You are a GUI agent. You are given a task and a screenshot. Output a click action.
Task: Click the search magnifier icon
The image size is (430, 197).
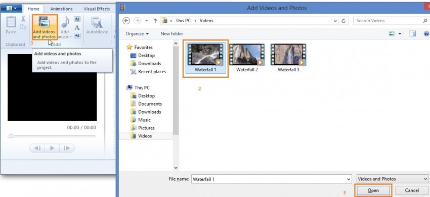(425, 21)
